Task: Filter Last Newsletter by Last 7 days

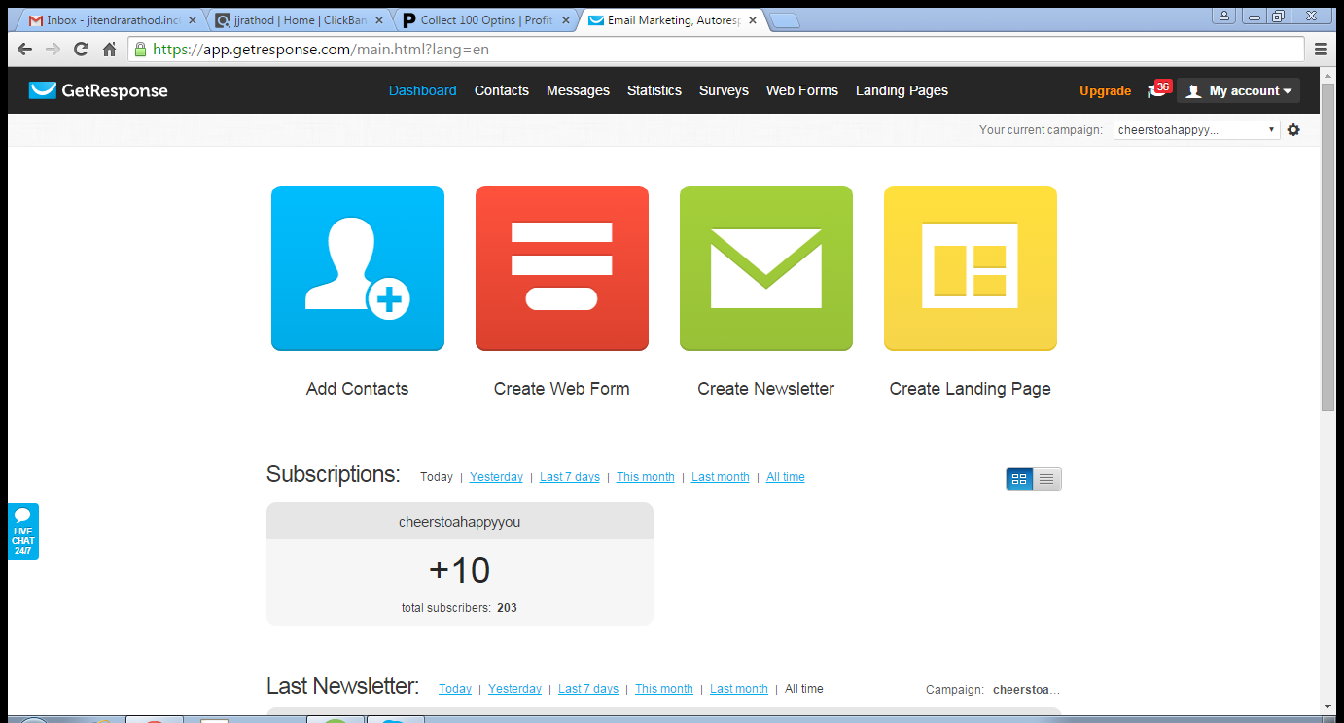Action: click(x=588, y=689)
